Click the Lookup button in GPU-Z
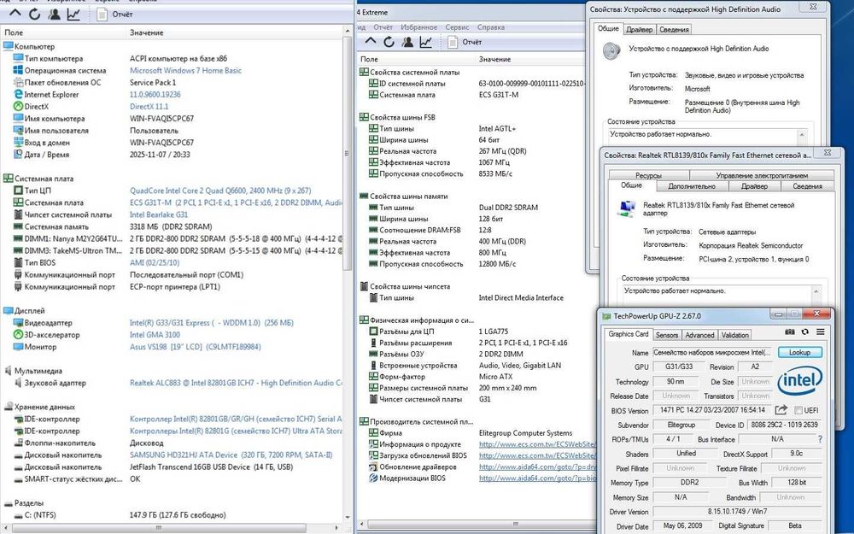This screenshot has height=534, width=854. 799,352
